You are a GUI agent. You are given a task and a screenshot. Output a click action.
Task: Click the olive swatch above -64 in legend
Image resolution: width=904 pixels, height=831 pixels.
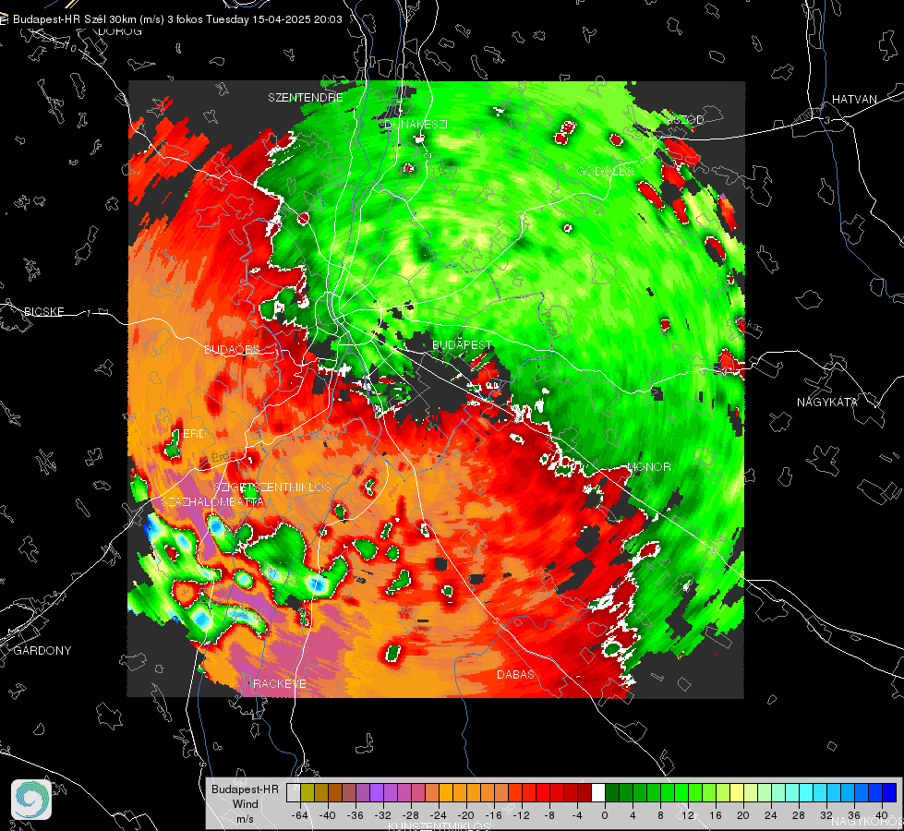[x=307, y=793]
